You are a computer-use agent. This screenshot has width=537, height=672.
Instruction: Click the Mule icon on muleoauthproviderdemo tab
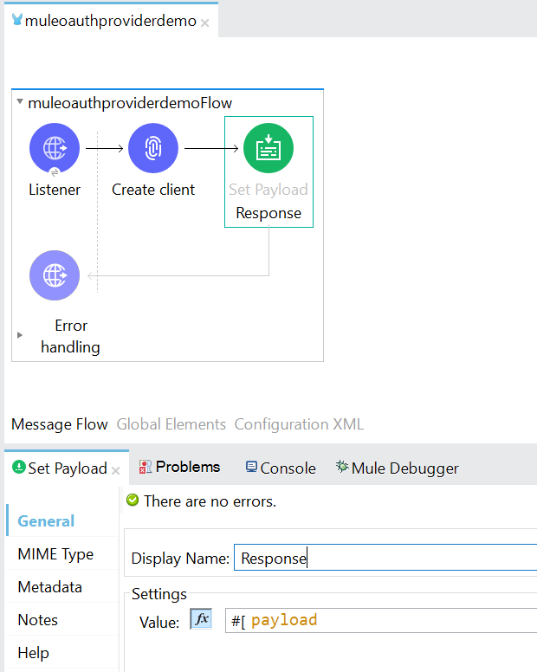pos(17,20)
